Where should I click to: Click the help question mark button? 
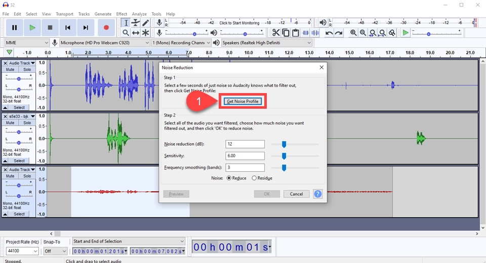(317, 194)
